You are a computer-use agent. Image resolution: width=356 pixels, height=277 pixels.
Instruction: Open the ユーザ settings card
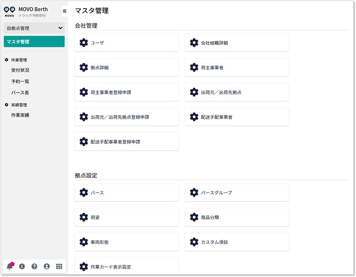click(127, 43)
